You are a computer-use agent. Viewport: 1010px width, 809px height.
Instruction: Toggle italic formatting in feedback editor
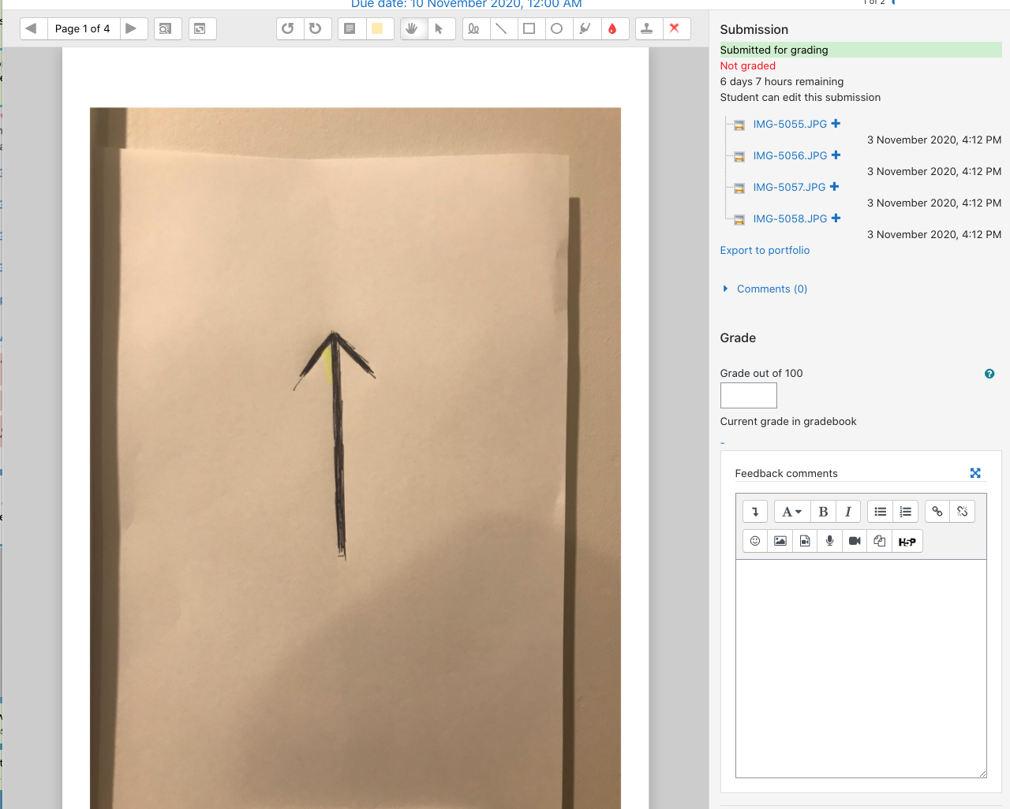(x=848, y=512)
